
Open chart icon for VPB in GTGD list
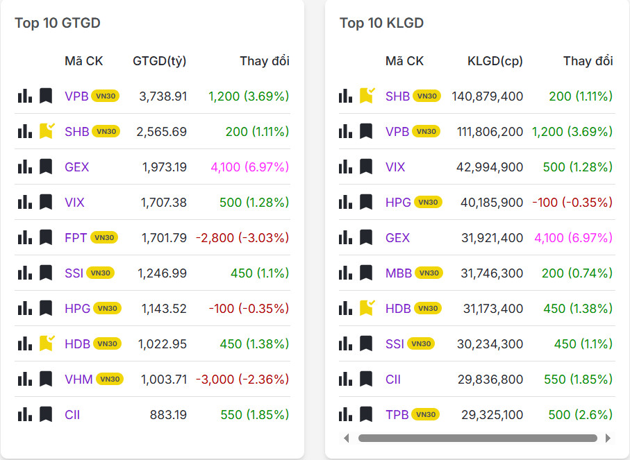[25, 96]
